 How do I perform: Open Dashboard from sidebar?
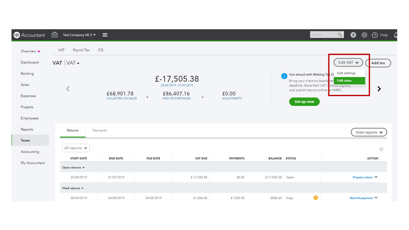click(30, 62)
